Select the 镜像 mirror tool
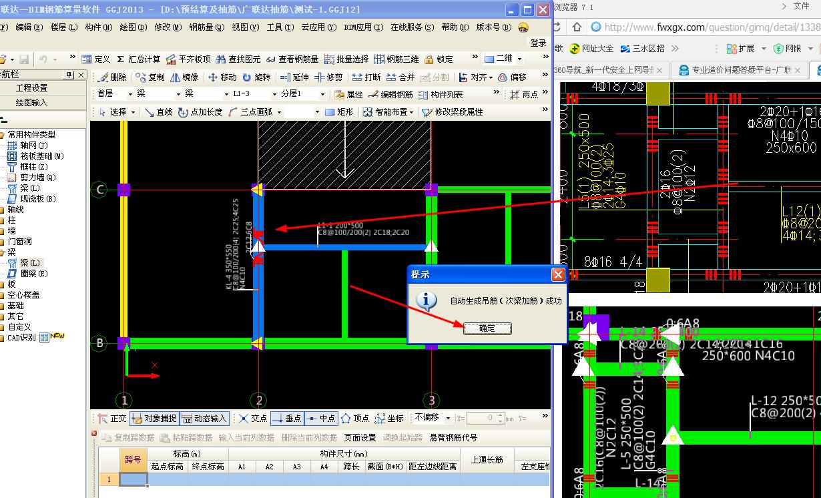This screenshot has width=821, height=498. coord(184,77)
